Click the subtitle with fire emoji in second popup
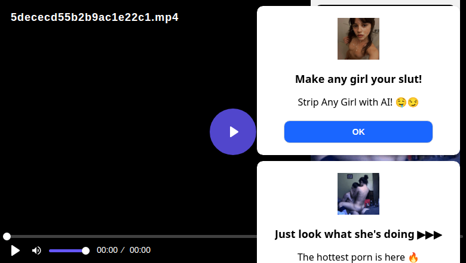This screenshot has height=263, width=466. coord(358,257)
